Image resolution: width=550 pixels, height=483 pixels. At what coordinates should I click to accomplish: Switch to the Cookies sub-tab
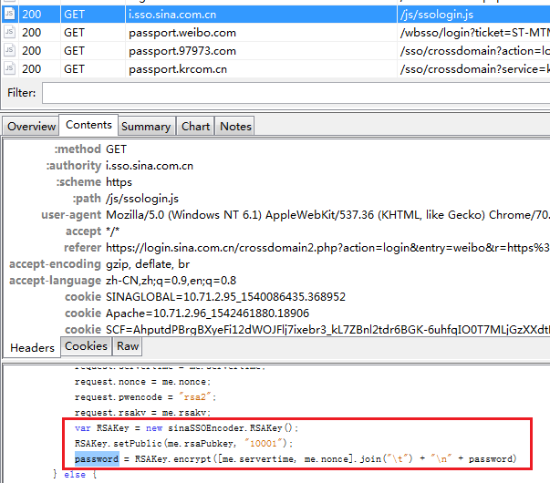86,346
